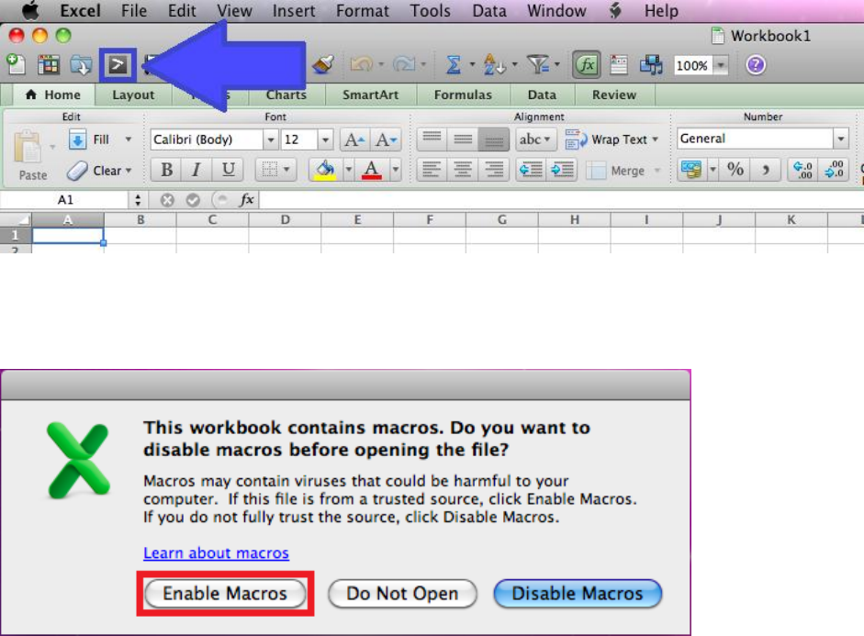This screenshot has height=636, width=864.
Task: Click the Redo arrow icon
Action: coord(404,65)
